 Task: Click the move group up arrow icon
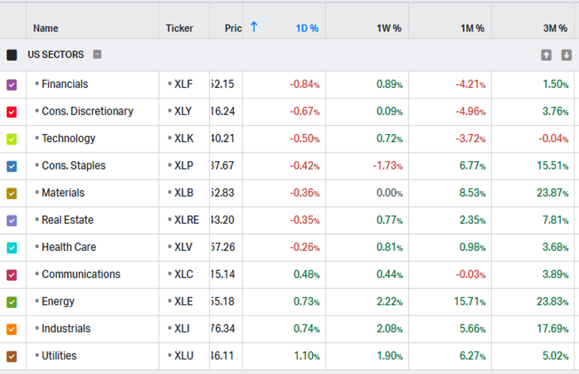pos(546,55)
